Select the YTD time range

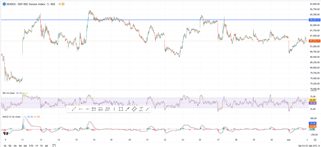pos(31,145)
